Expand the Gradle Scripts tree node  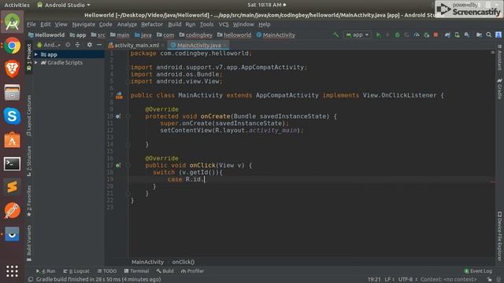click(x=36, y=63)
